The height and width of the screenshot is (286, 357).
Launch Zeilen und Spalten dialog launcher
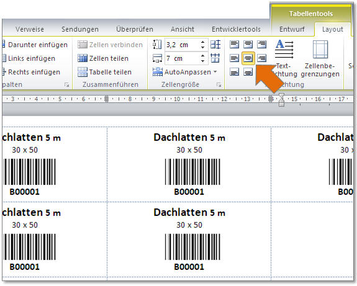66,85
